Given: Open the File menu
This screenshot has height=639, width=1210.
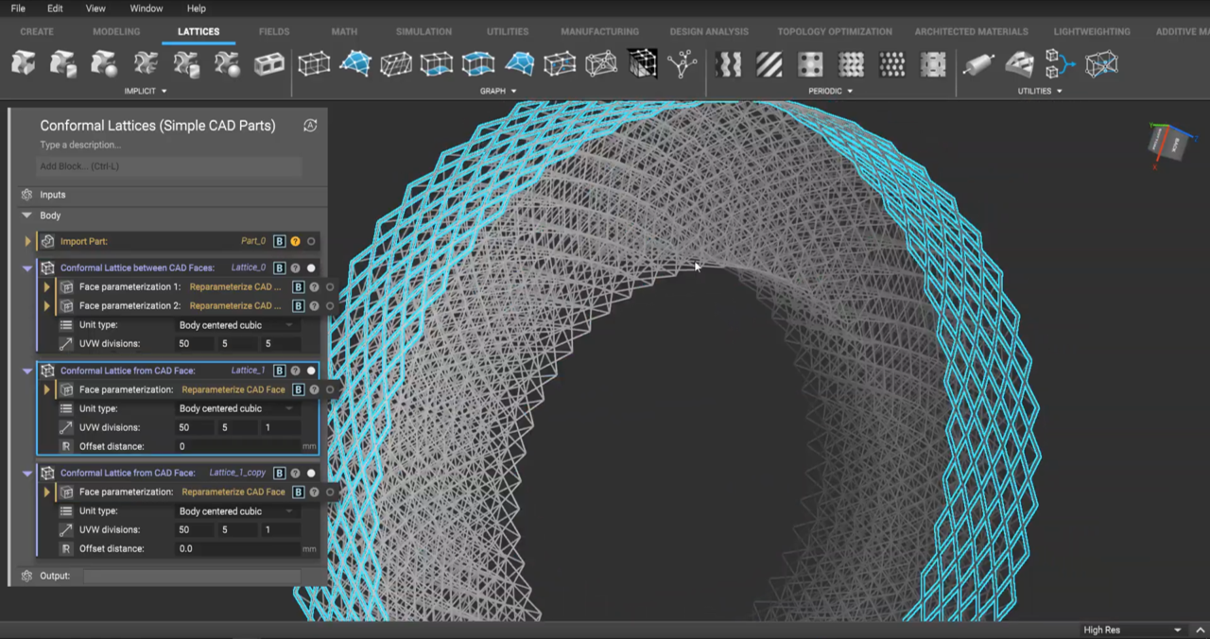Looking at the screenshot, I should click(18, 9).
